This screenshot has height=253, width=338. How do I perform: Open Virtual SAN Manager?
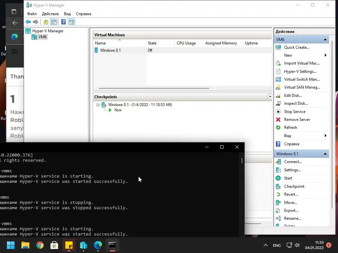click(x=302, y=87)
